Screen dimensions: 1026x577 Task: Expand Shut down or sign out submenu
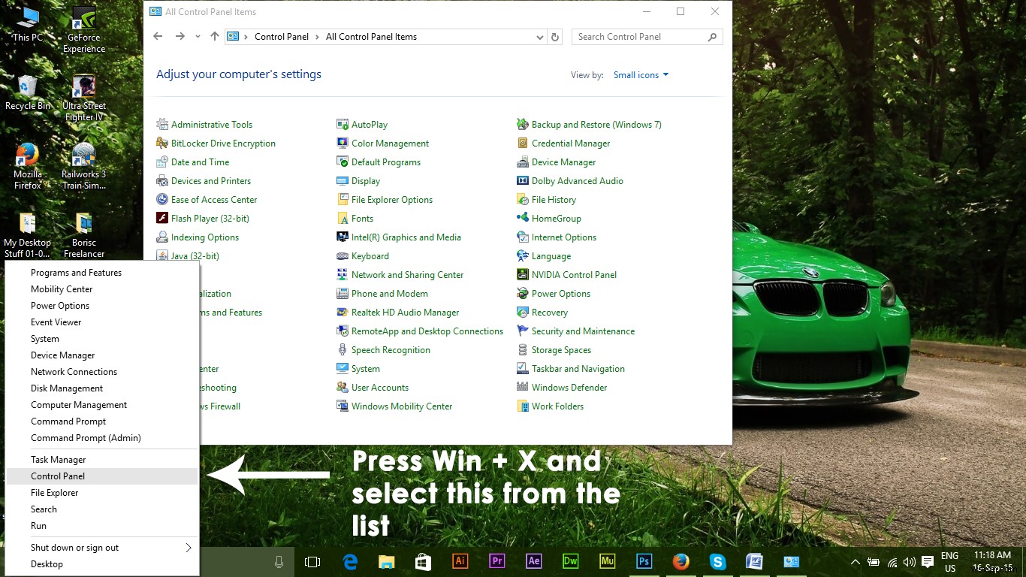coord(102,548)
